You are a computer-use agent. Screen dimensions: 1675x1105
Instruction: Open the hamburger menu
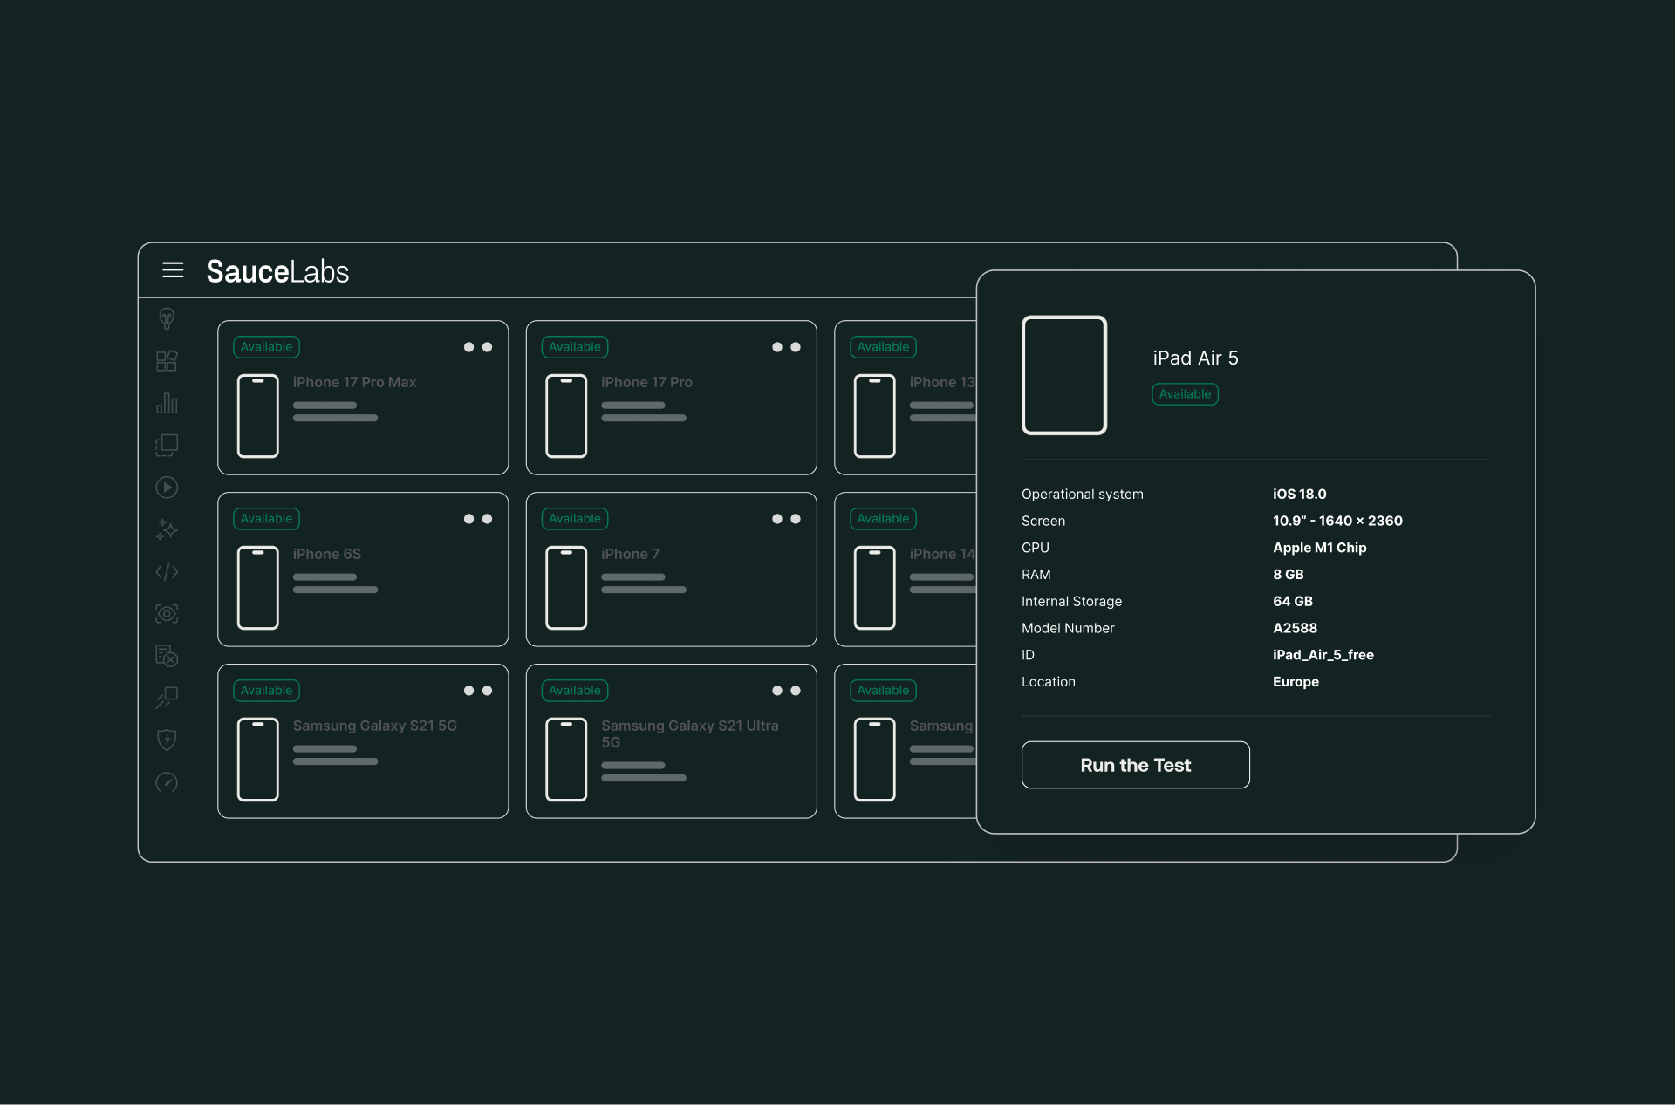tap(173, 270)
